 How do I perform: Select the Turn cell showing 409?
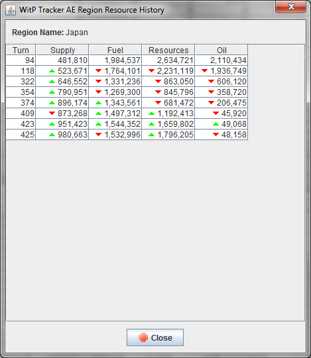(x=21, y=113)
